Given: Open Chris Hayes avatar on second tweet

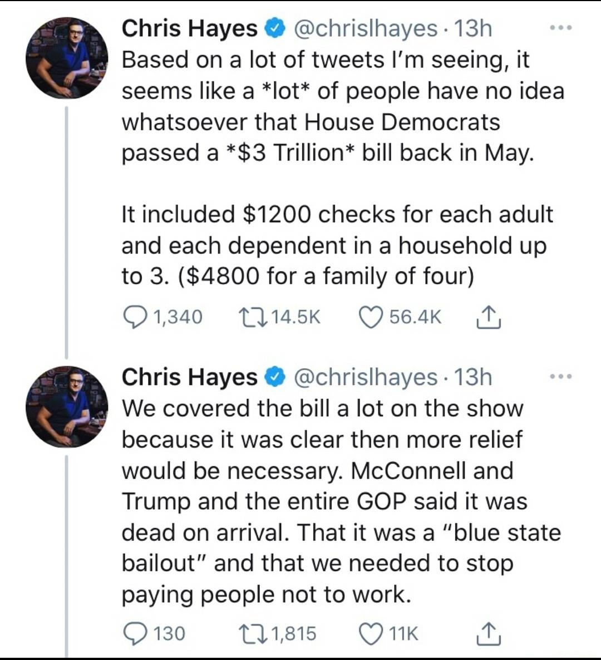Looking at the screenshot, I should 67,407.
